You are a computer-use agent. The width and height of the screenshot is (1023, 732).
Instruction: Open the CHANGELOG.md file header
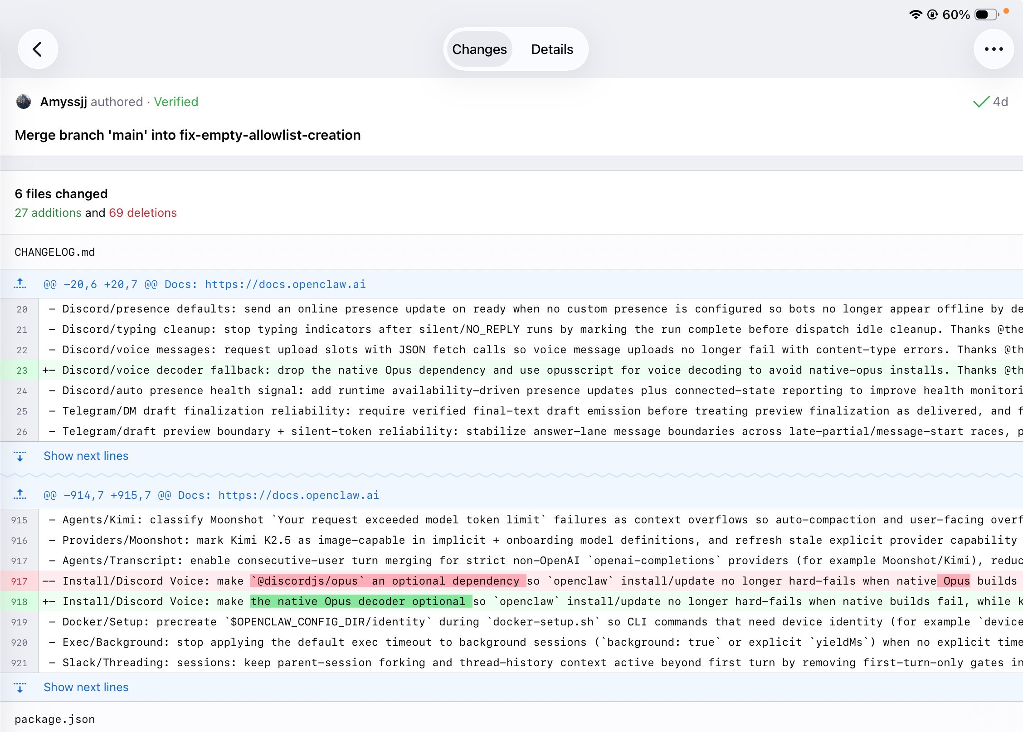click(511, 252)
